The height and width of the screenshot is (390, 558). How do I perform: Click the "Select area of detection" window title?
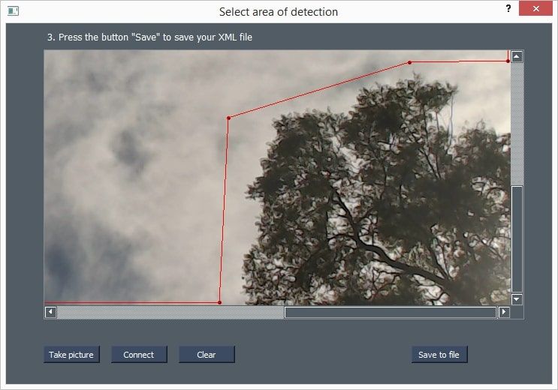(x=278, y=12)
